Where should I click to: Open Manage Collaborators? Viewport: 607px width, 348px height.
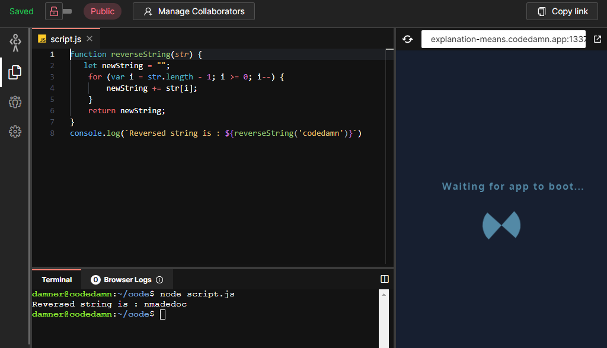pos(194,11)
